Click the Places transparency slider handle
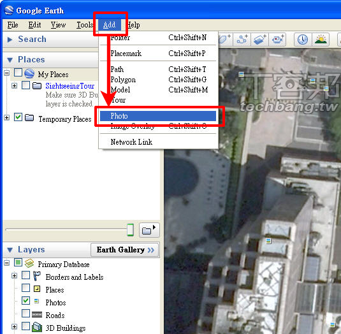The image size is (341, 334). (x=130, y=229)
